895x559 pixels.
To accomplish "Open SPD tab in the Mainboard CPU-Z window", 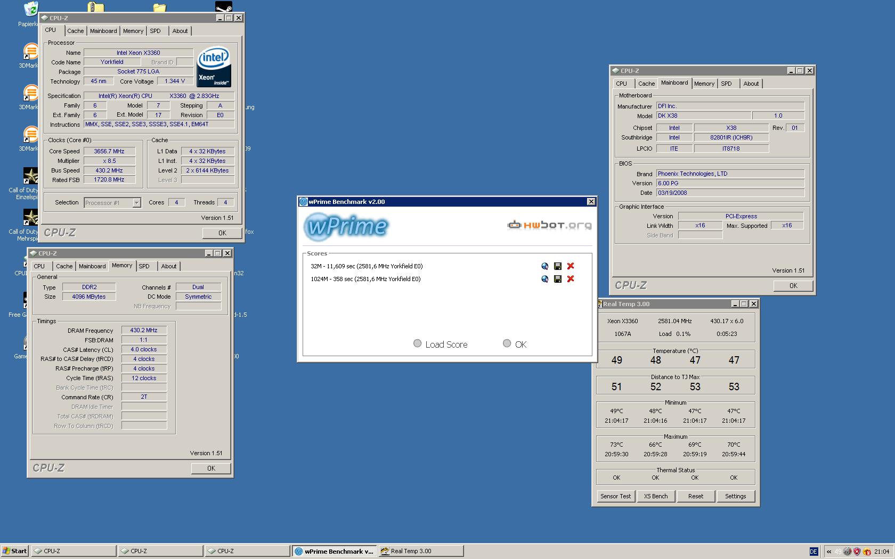I will pos(726,84).
